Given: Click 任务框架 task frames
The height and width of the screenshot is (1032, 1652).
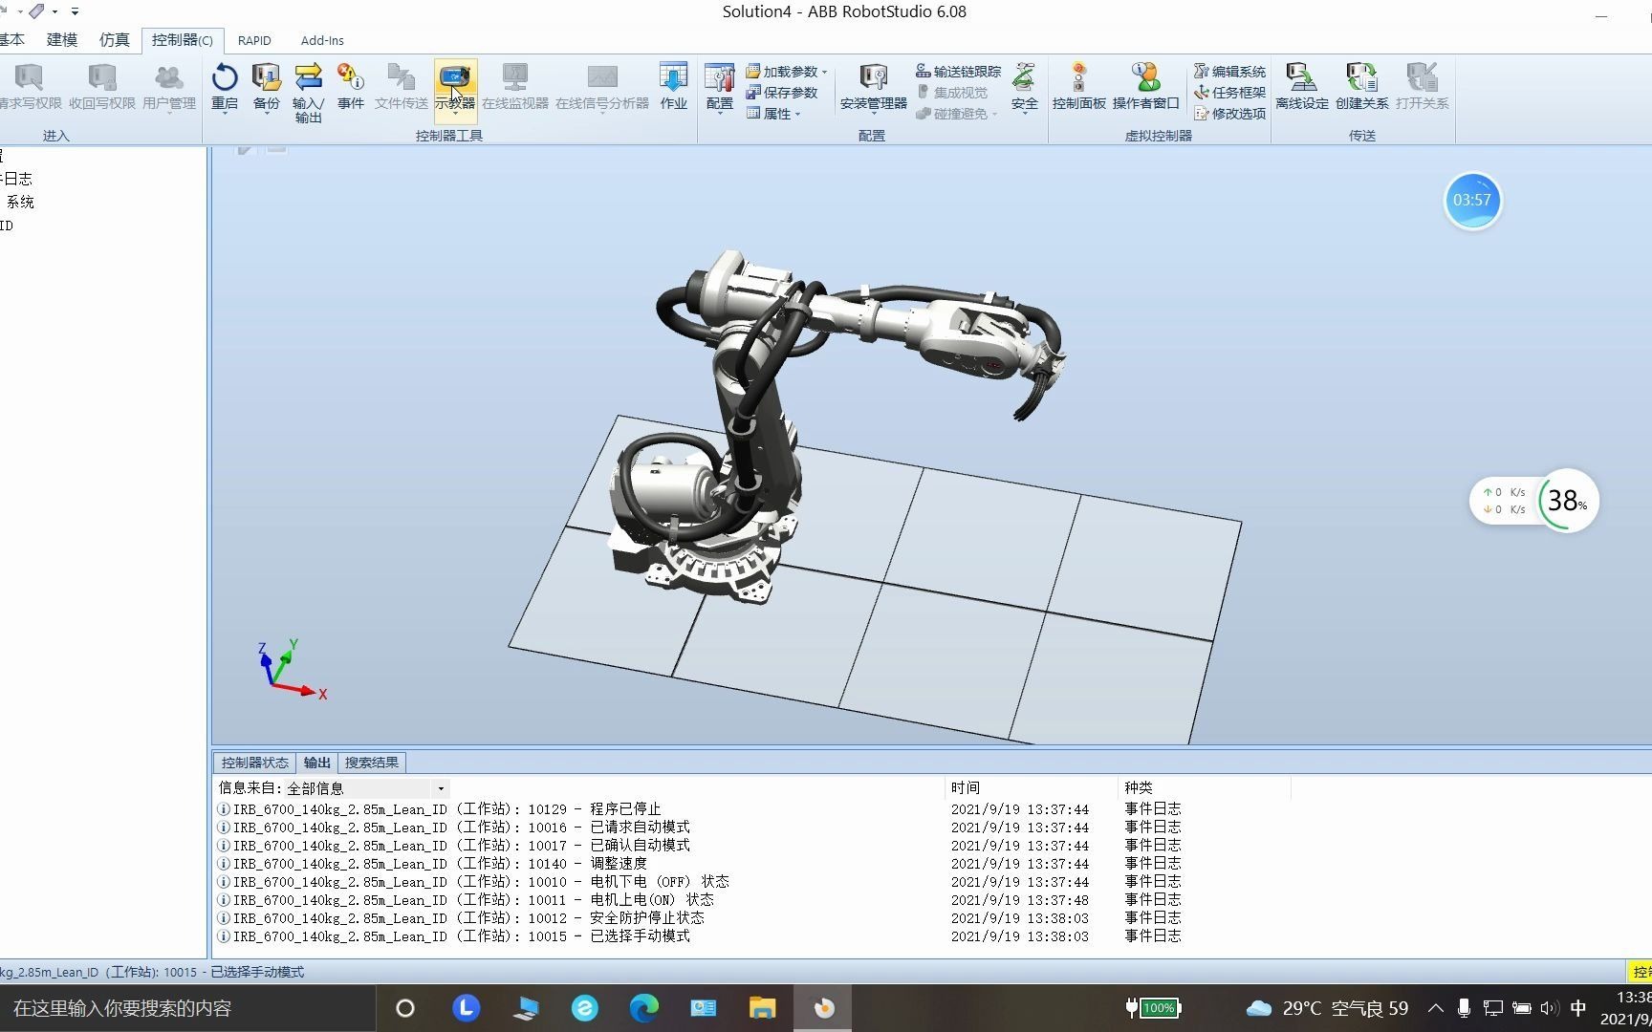Looking at the screenshot, I should 1229,93.
